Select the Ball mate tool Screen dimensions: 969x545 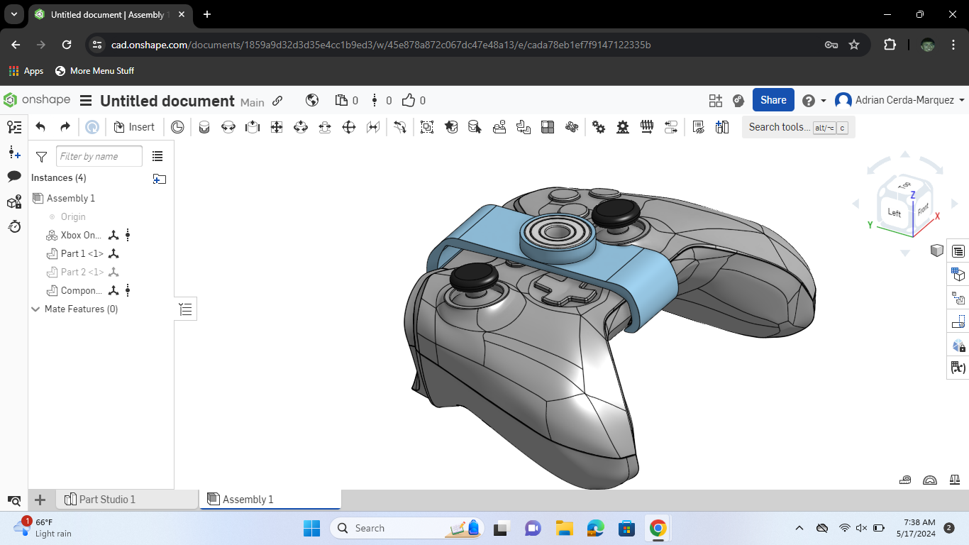point(349,127)
